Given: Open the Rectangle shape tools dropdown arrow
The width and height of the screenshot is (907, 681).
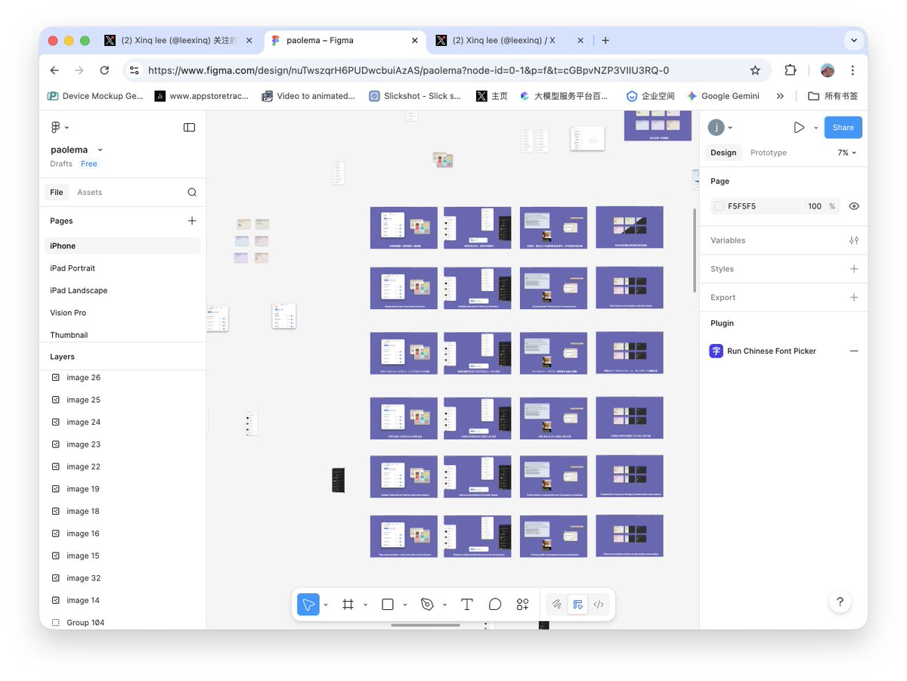Looking at the screenshot, I should tap(405, 605).
